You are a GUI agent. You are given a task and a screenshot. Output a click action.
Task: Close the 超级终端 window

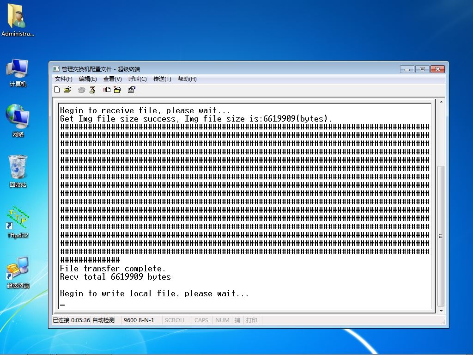coord(438,69)
